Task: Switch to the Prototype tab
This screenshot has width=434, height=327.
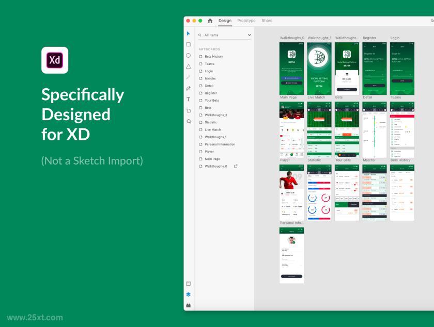Action: click(x=246, y=21)
